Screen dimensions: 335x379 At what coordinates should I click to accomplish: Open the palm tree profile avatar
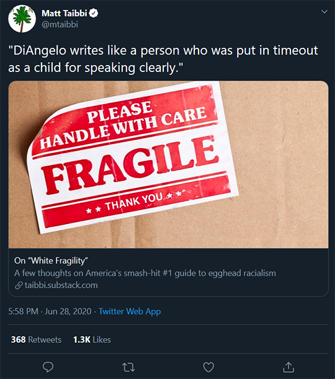pyautogui.click(x=22, y=19)
